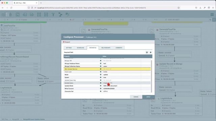Edit the Mongo Database Name value 'test'

click(122, 64)
